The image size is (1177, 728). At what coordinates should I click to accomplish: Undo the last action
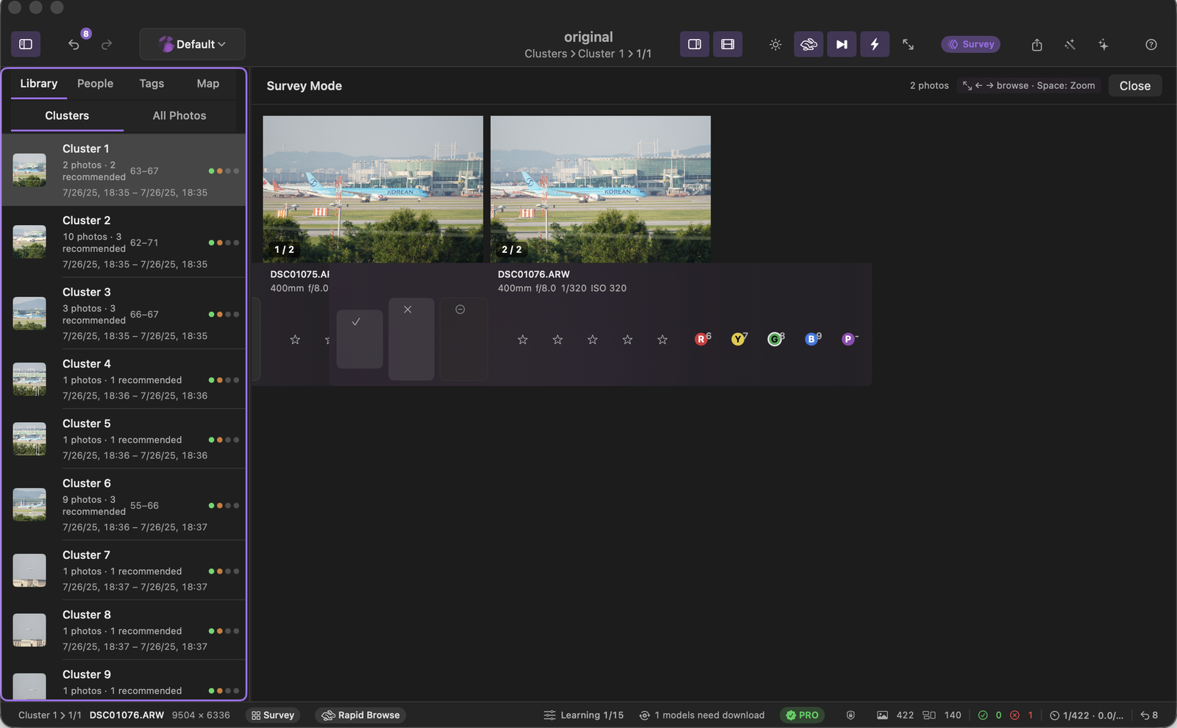(74, 44)
